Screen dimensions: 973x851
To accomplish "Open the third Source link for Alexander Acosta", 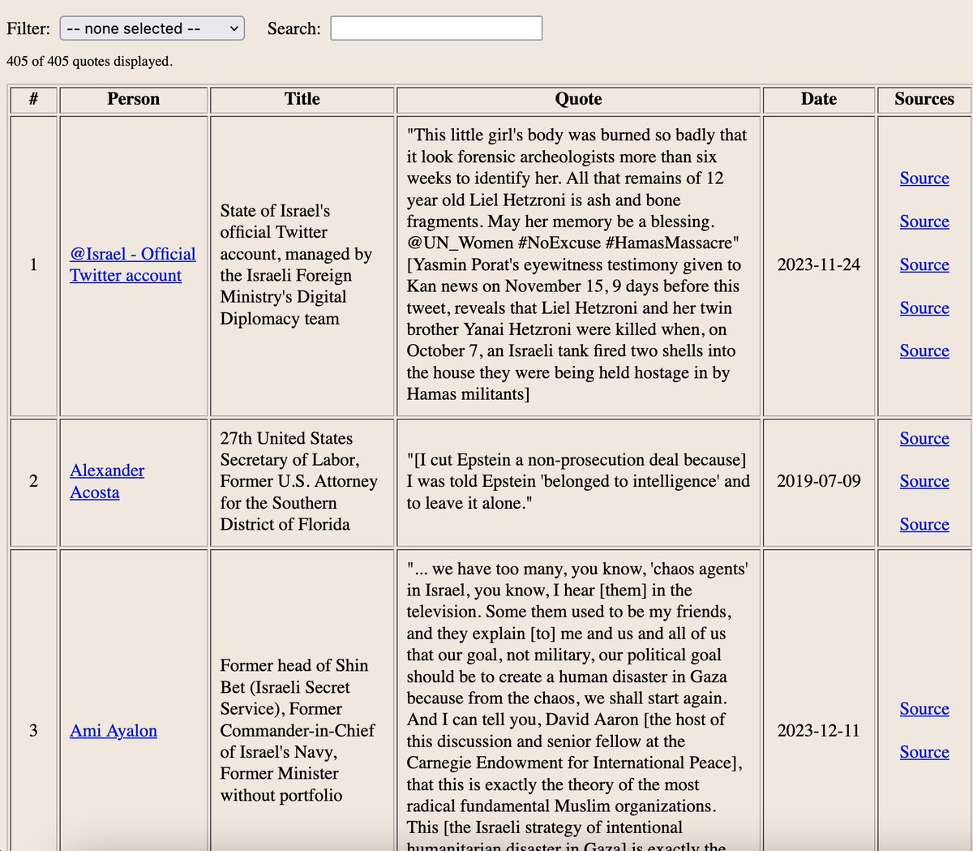I will tap(924, 524).
